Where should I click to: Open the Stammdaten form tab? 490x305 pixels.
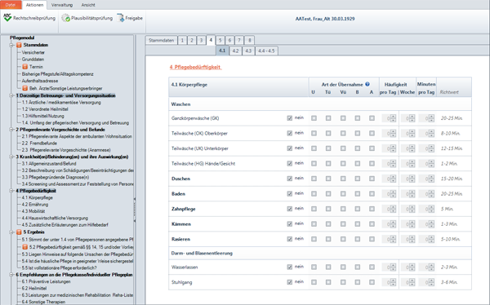pos(161,40)
